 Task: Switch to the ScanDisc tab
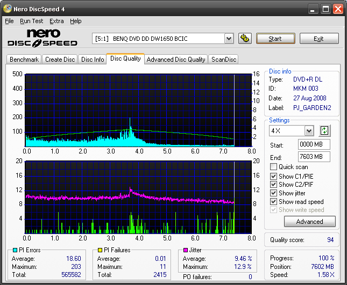pos(224,60)
